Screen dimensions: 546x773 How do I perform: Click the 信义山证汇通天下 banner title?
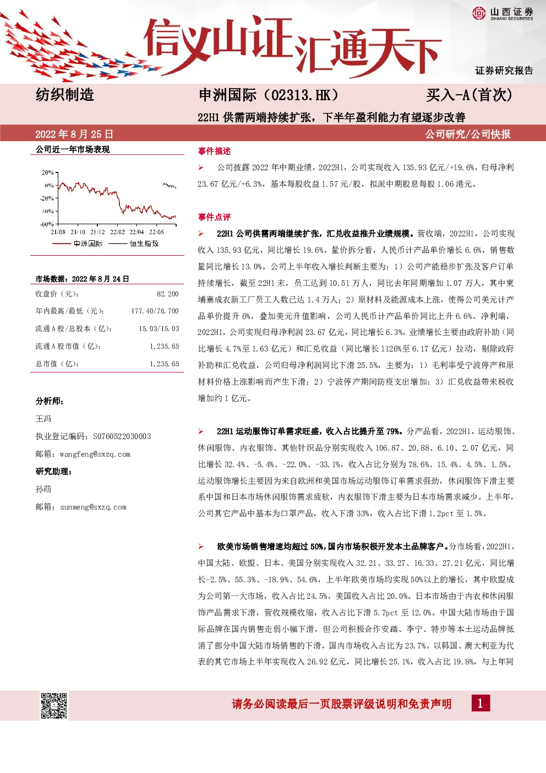tap(292, 47)
